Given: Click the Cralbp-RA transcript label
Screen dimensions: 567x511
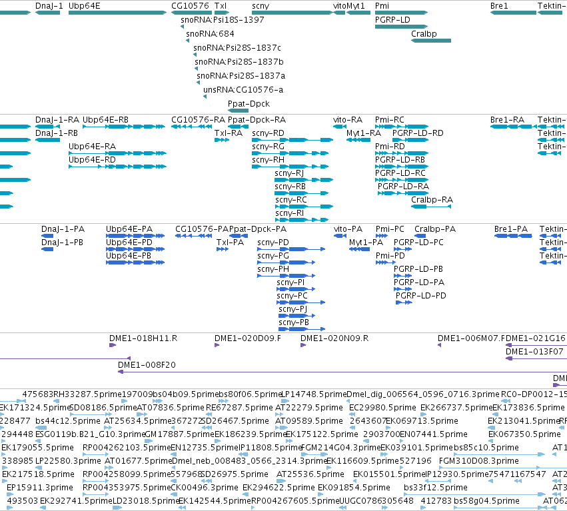Looking at the screenshot, I should tap(432, 200).
